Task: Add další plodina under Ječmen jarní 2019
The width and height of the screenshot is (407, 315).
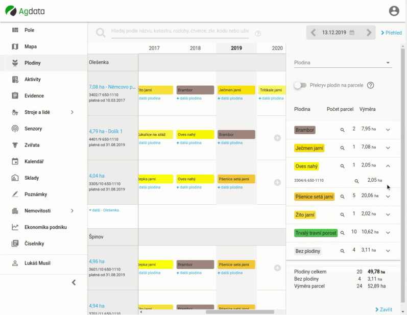Action: [x=230, y=99]
